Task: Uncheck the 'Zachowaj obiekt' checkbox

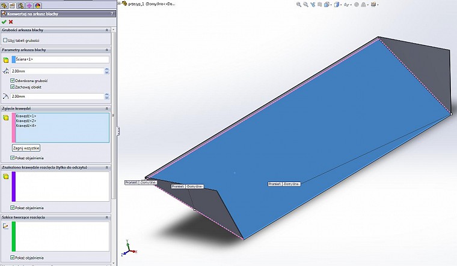Action: (13, 87)
